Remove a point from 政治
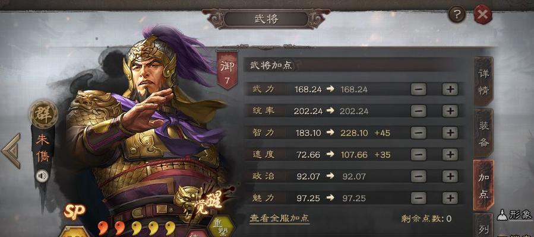This screenshot has width=534, height=237. pyautogui.click(x=419, y=176)
